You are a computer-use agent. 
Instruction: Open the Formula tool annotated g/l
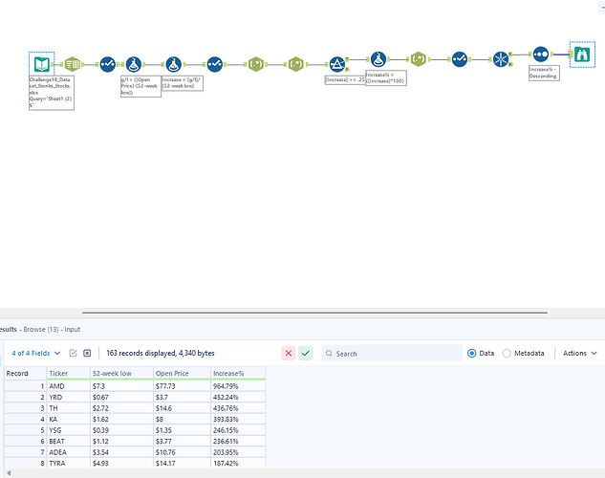click(x=134, y=64)
